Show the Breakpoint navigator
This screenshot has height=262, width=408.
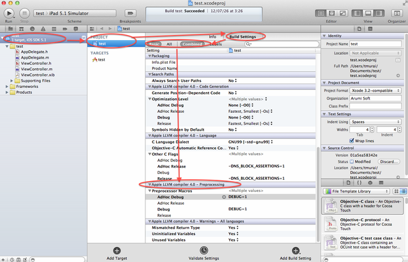pos(65,29)
